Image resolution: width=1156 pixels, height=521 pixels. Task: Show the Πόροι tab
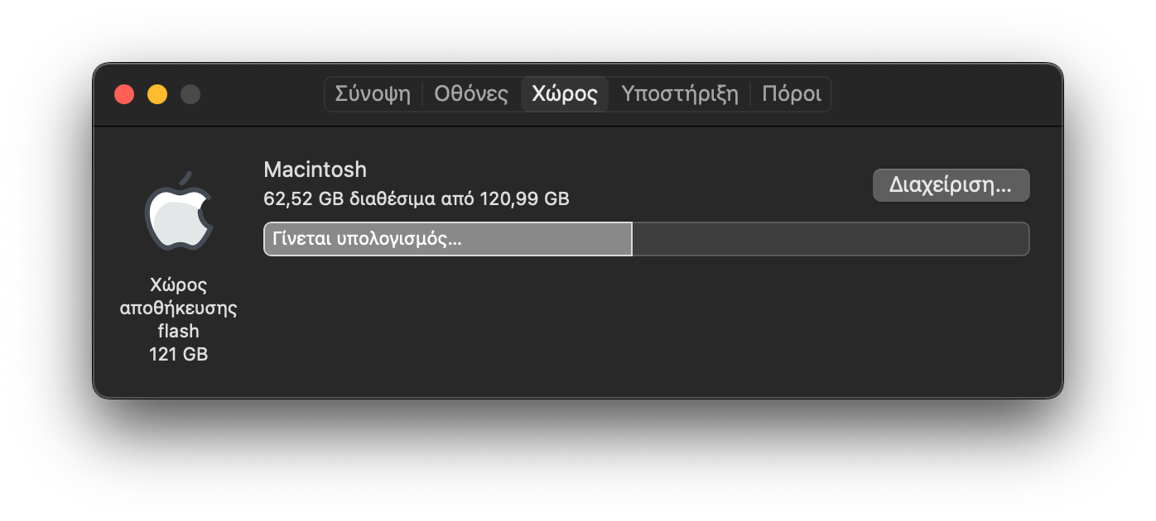[x=792, y=93]
